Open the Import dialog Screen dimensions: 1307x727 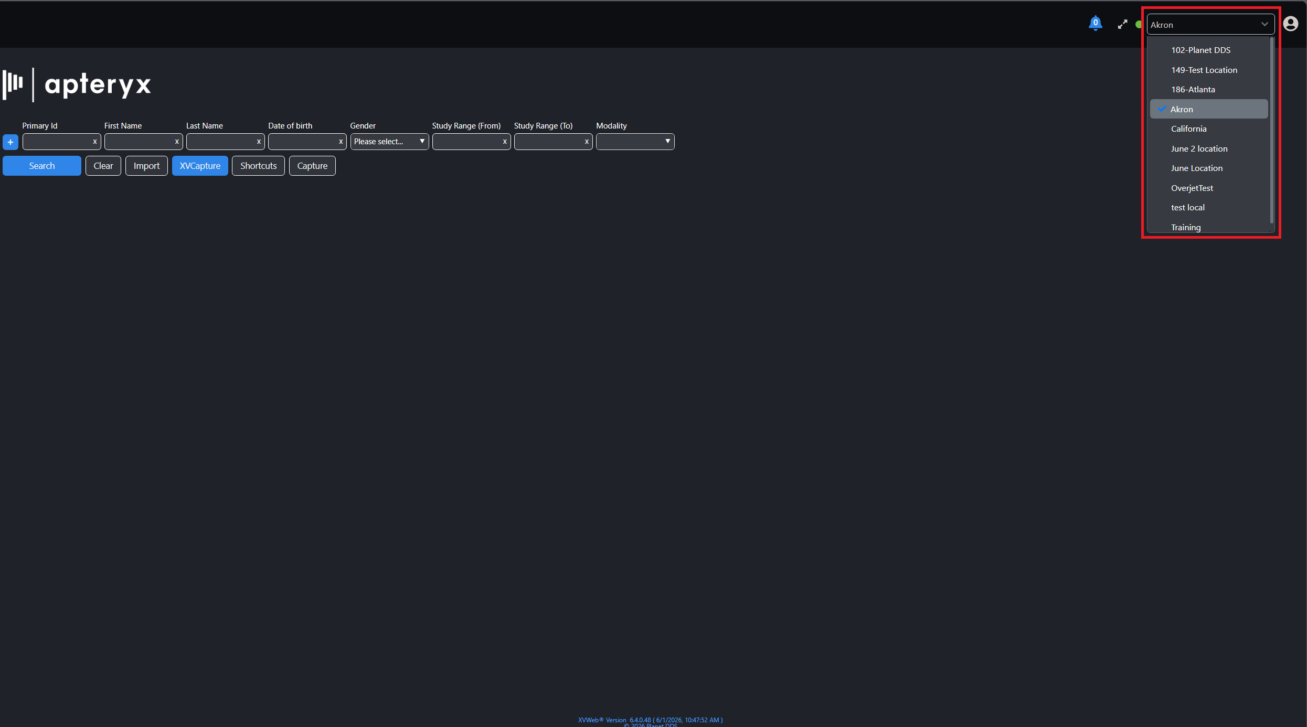146,166
